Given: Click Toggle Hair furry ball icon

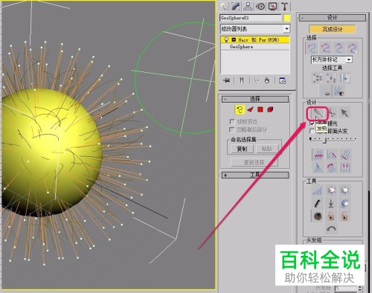Looking at the screenshot, I should [318, 216].
